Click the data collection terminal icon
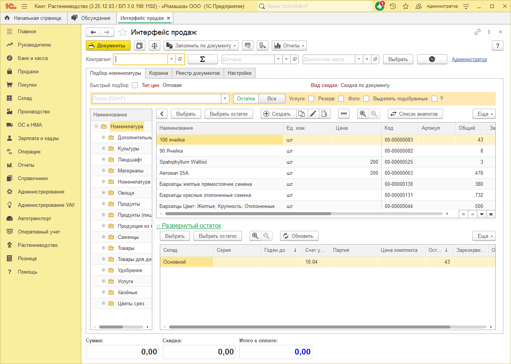The image size is (511, 364). pos(263,46)
